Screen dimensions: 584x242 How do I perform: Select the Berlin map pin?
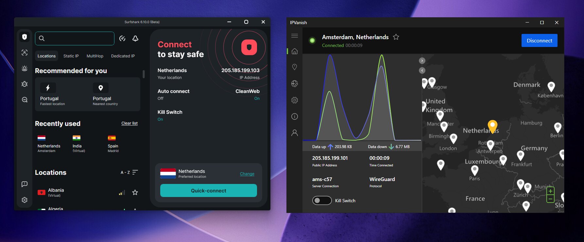(558, 127)
